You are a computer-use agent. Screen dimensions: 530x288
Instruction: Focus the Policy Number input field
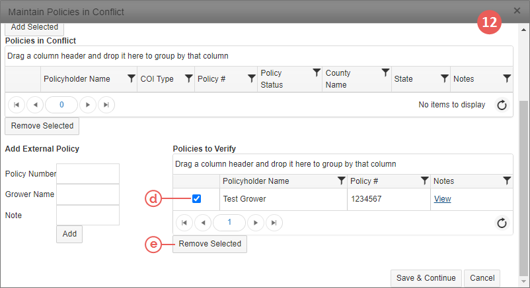click(x=88, y=174)
